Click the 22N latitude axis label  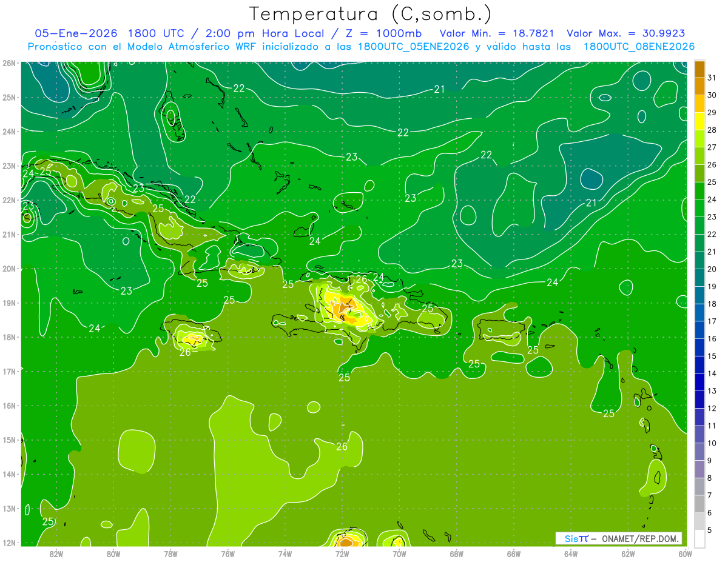point(8,200)
